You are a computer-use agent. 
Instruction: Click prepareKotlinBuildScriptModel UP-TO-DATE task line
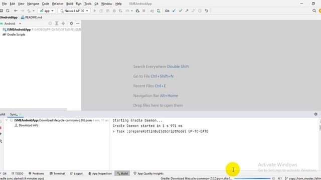click(160, 131)
